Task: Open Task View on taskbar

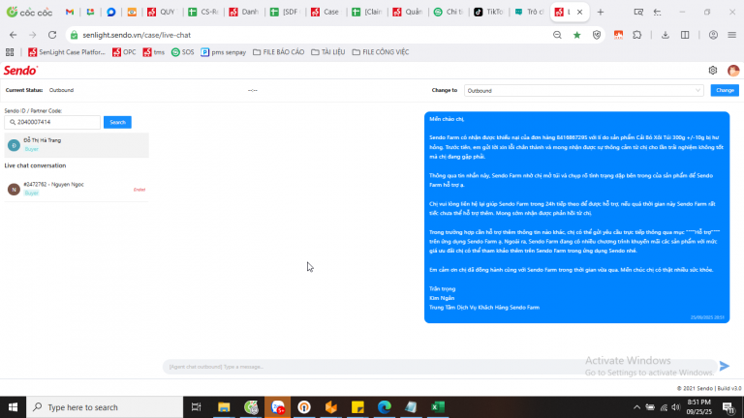Action: click(196, 407)
